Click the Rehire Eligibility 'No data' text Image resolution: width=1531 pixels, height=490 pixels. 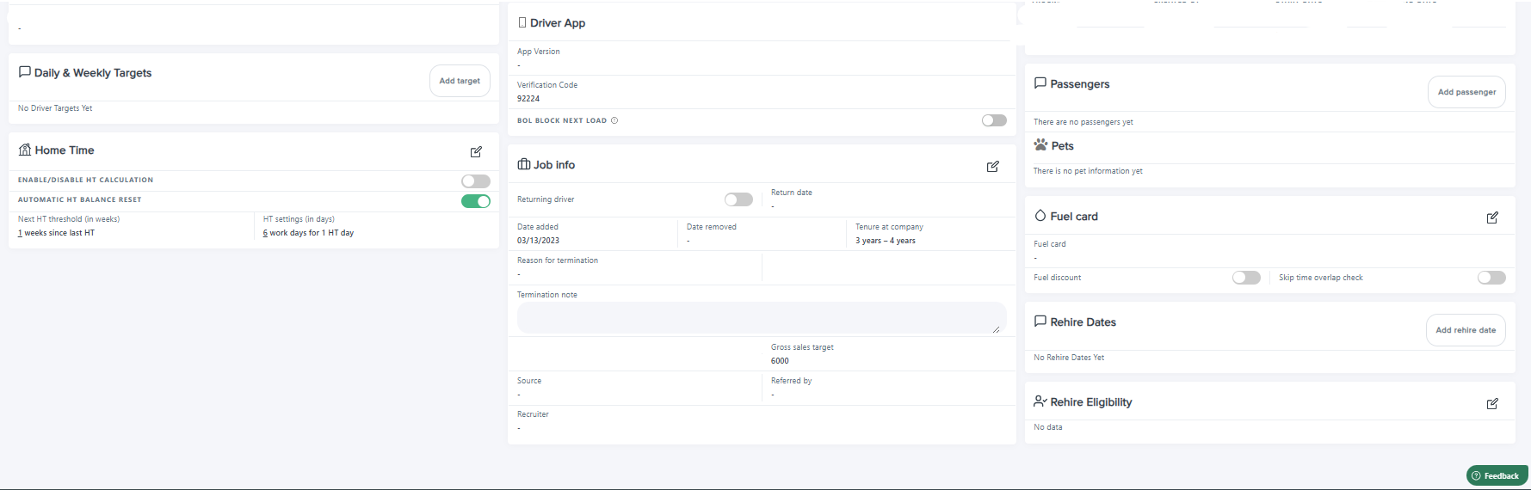tap(1048, 427)
